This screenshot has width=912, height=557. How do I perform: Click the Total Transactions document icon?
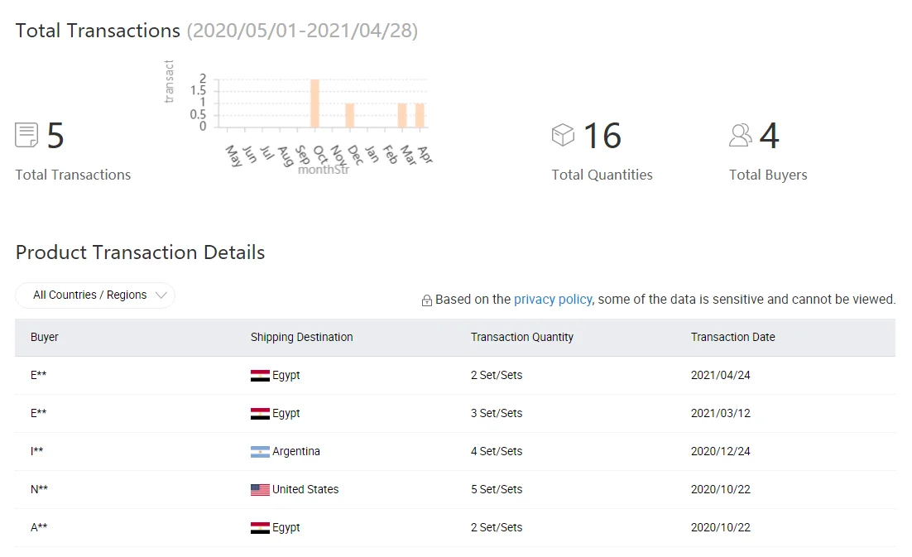tap(26, 135)
